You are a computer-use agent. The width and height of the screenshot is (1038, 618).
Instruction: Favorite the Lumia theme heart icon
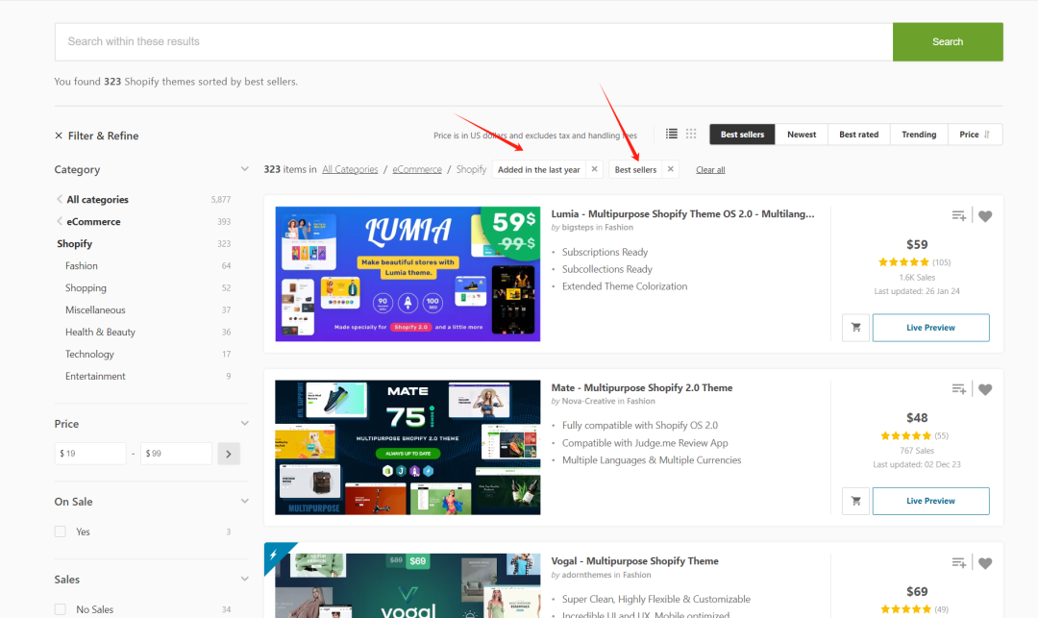(985, 216)
